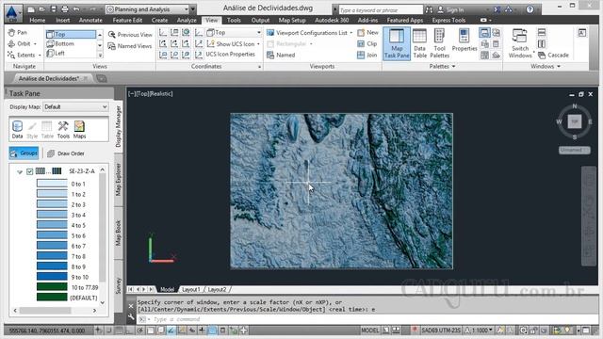Image resolution: width=603 pixels, height=339 pixels.
Task: Cascade the open windows
Action: pyautogui.click(x=554, y=55)
